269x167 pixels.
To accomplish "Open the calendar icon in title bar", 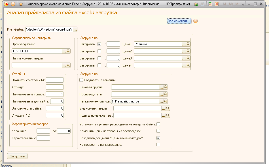I will coord(217,4).
